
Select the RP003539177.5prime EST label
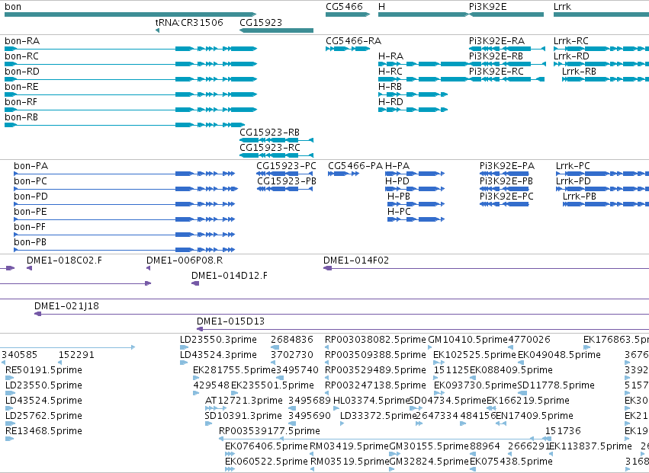click(x=269, y=431)
